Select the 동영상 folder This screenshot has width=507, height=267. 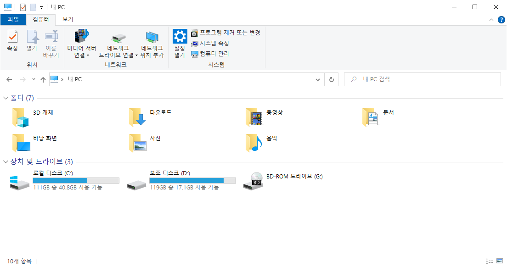click(x=265, y=117)
